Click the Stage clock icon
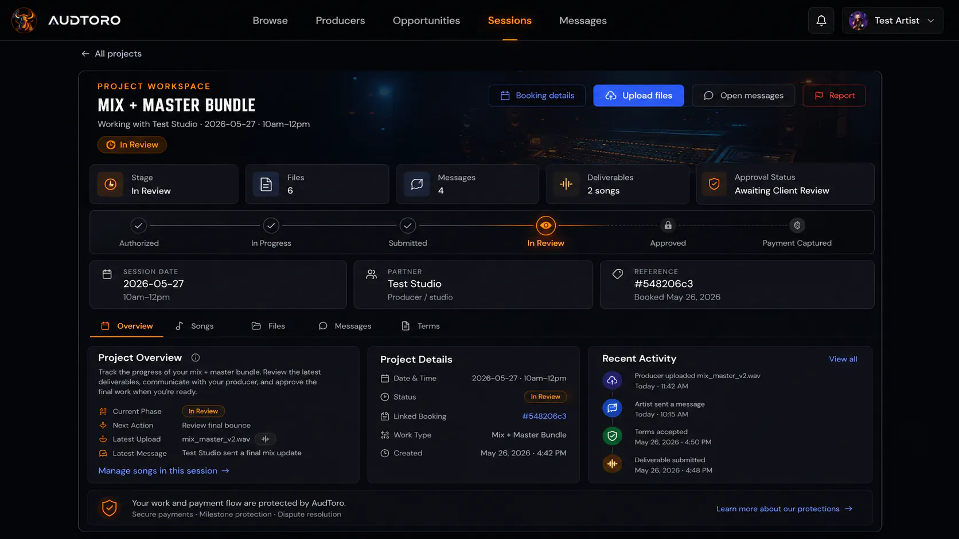The height and width of the screenshot is (539, 959). coord(110,184)
